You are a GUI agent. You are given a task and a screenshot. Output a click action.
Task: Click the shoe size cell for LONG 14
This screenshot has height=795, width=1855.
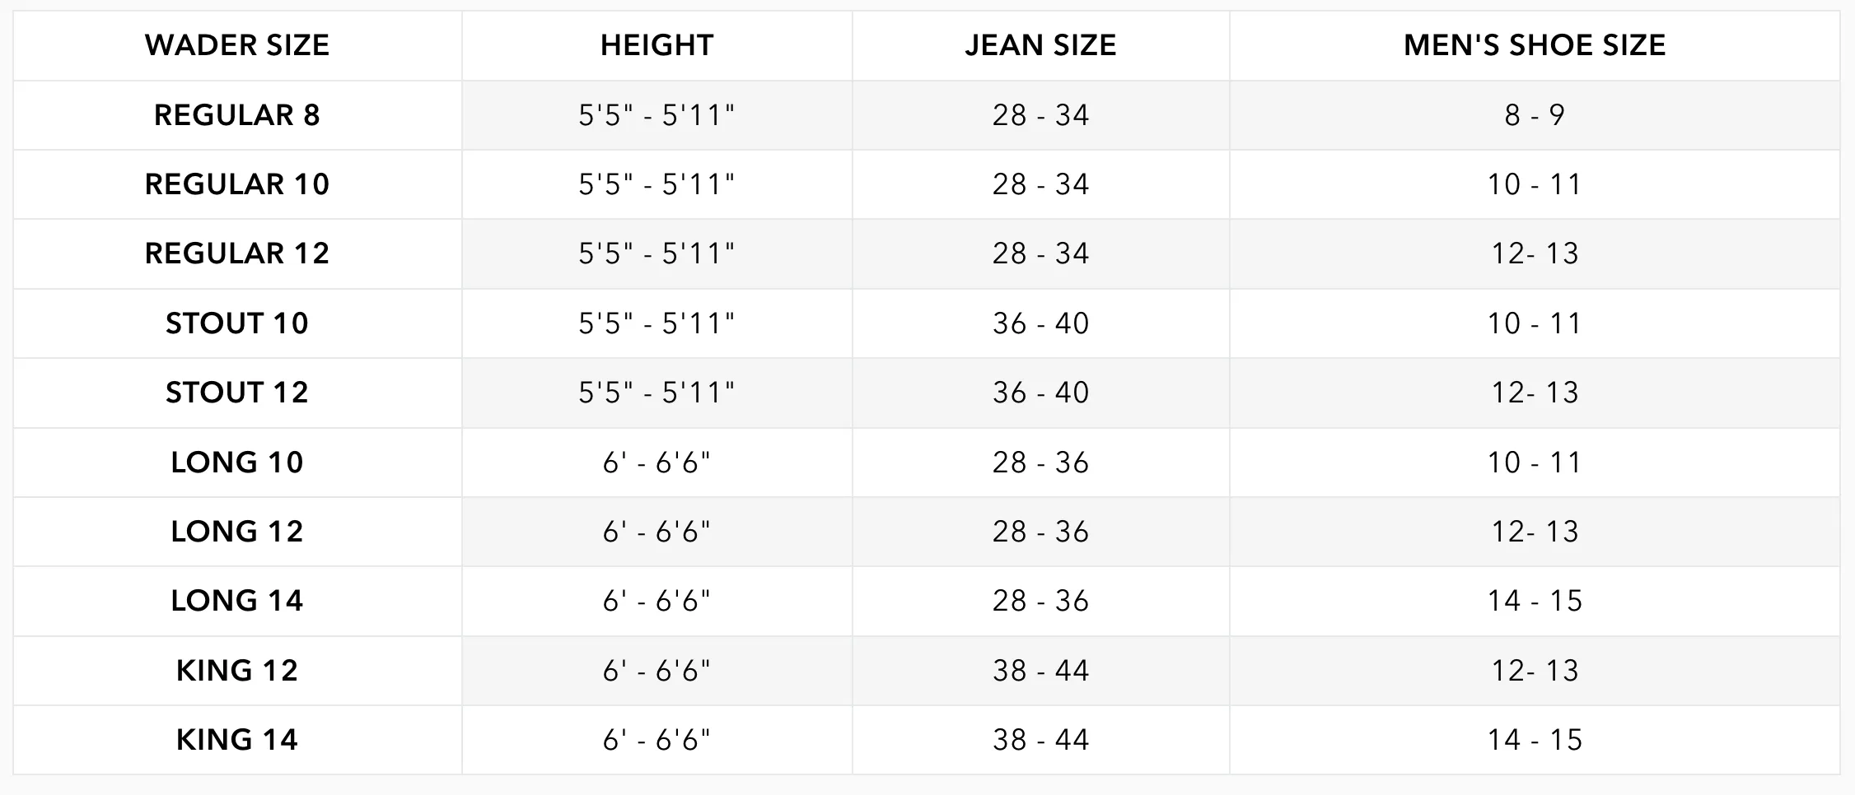pyautogui.click(x=1535, y=601)
